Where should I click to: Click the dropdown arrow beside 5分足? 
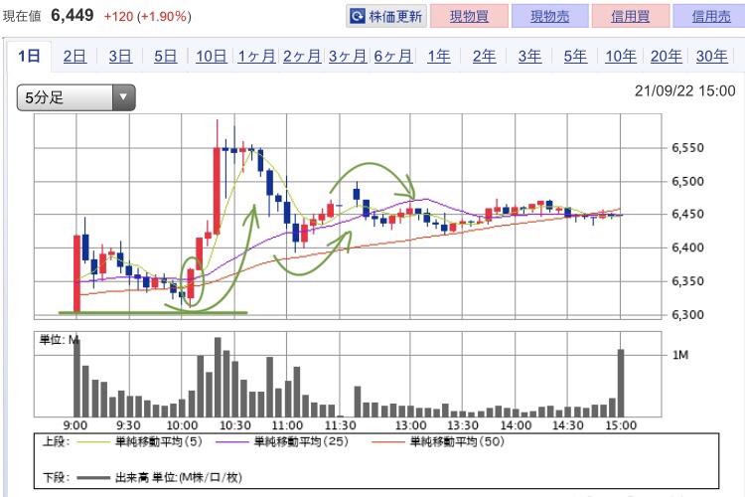pos(123,97)
